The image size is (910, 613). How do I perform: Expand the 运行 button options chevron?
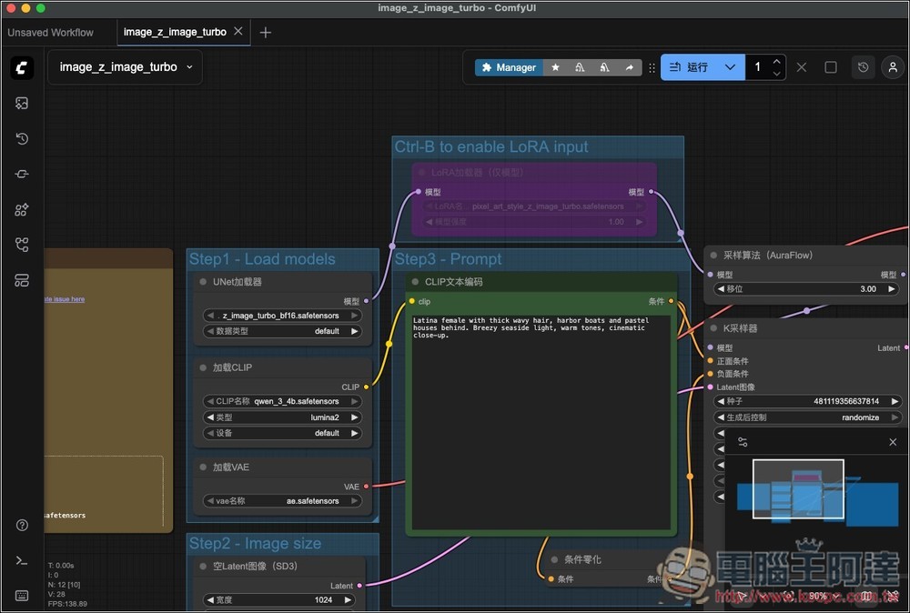point(730,67)
